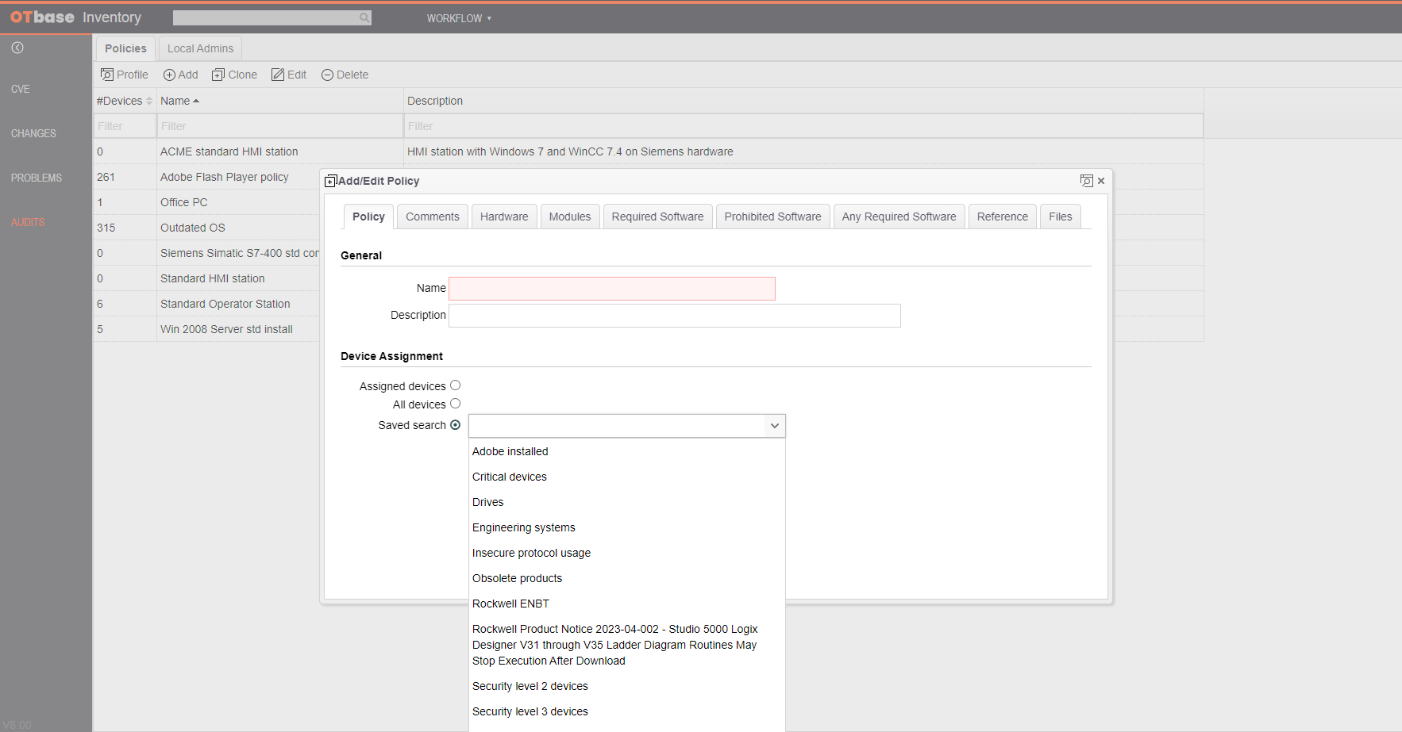Switch to the Policies tab
Screen dimensions: 1402x732
(x=125, y=48)
